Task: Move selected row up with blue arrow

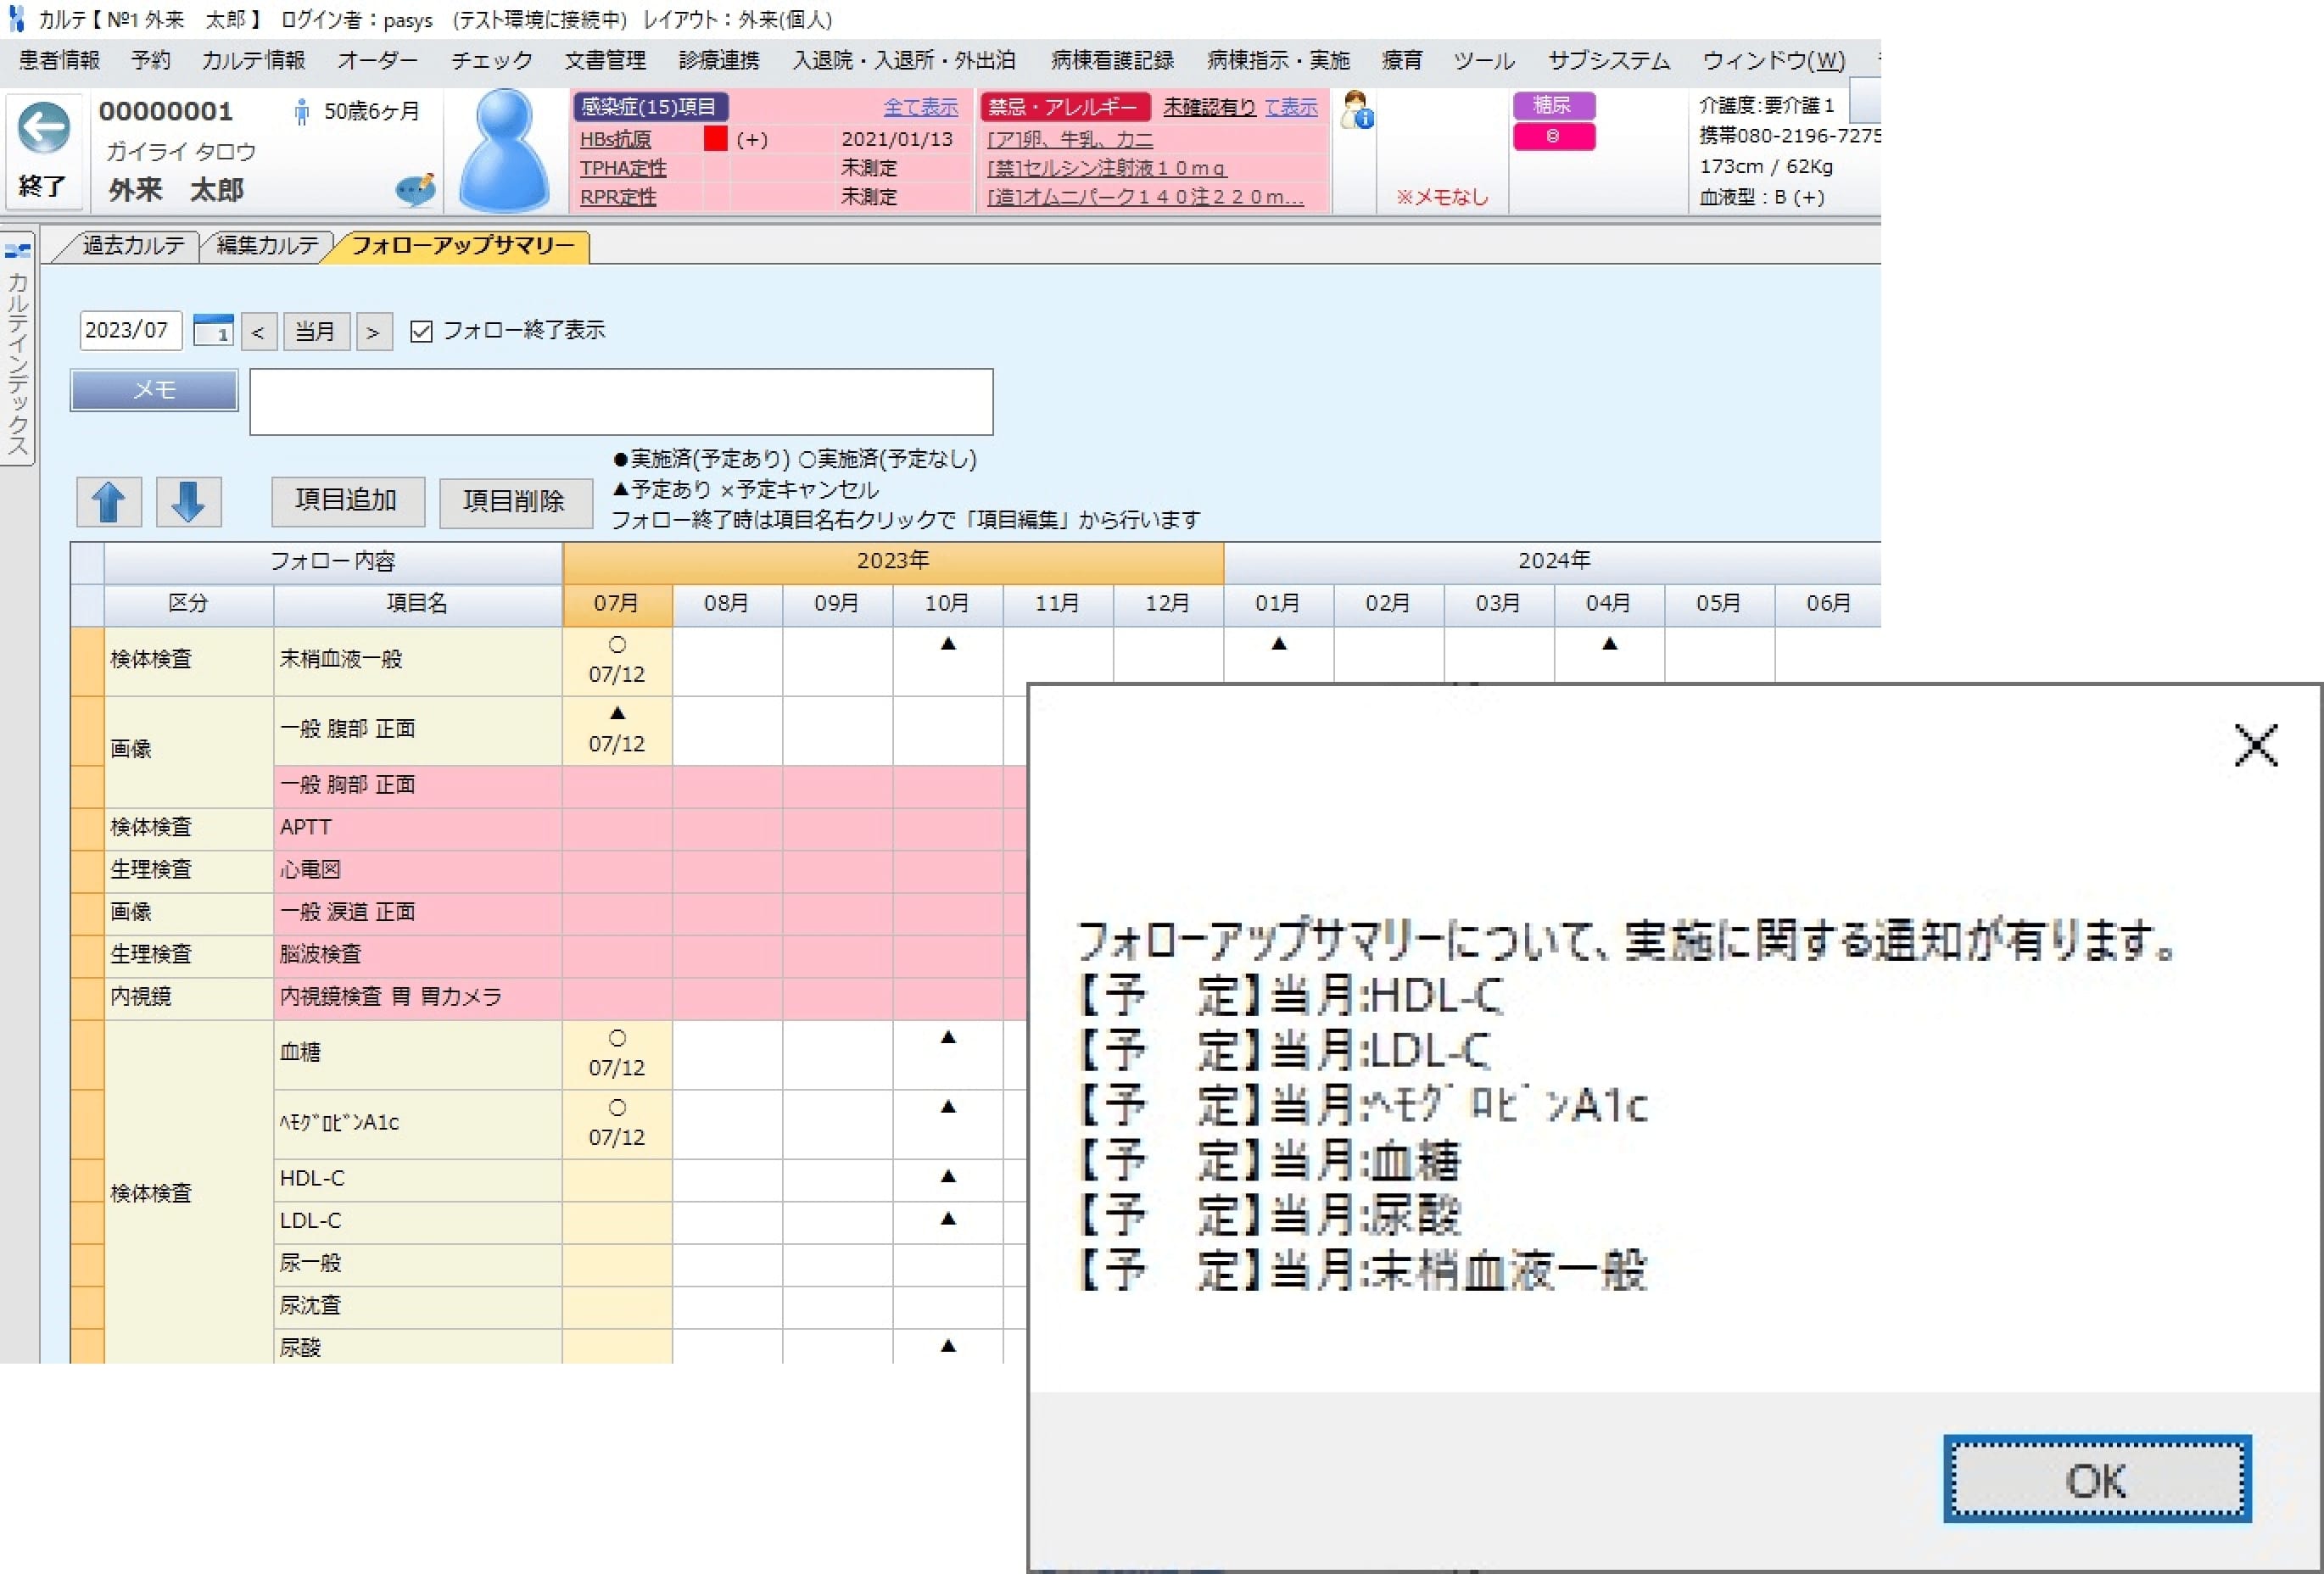Action: coord(108,501)
